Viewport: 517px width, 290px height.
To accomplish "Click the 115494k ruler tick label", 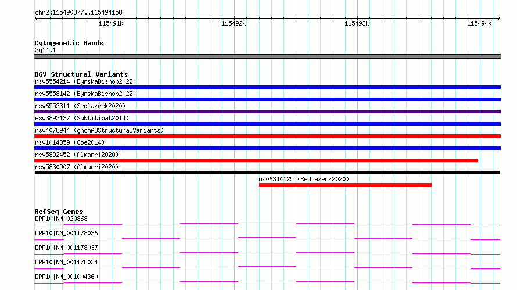I will tap(479, 23).
